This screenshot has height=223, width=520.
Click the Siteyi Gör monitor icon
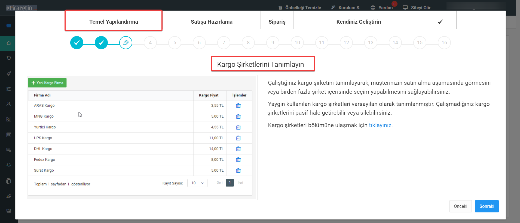coord(405,8)
